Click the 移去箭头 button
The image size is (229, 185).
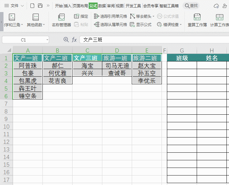click(141, 16)
